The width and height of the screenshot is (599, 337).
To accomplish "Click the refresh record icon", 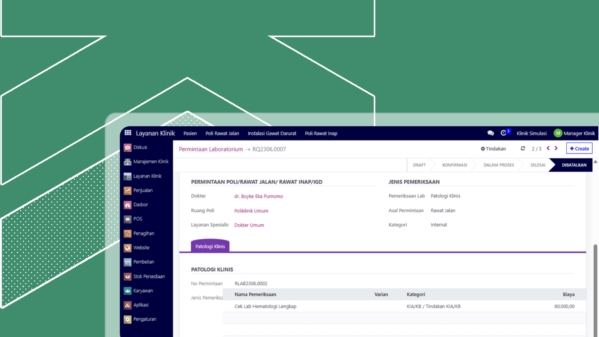I will [x=523, y=149].
